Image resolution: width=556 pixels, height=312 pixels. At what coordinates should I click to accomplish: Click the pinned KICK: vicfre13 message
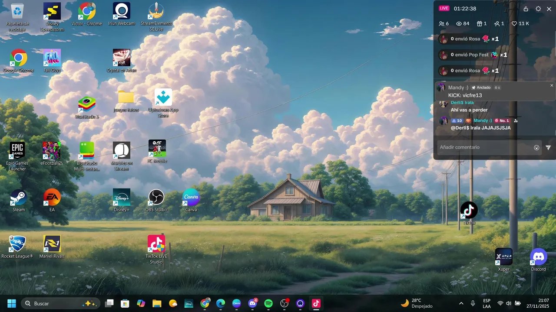465,95
